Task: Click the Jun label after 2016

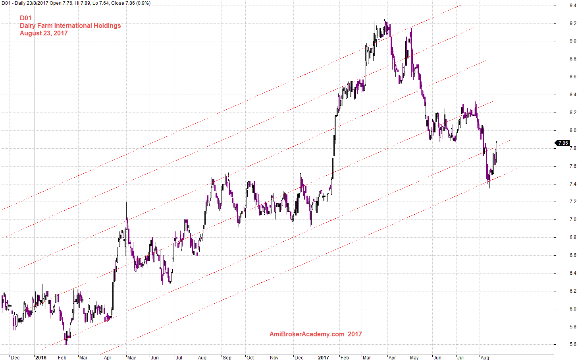Action: (x=155, y=358)
